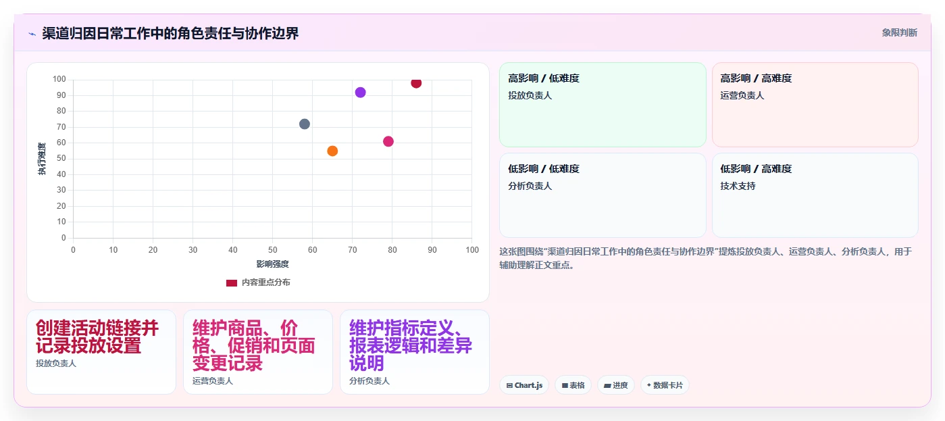Image resolution: width=945 pixels, height=421 pixels.
Task: Click the 进度 tag chip
Action: pos(616,385)
